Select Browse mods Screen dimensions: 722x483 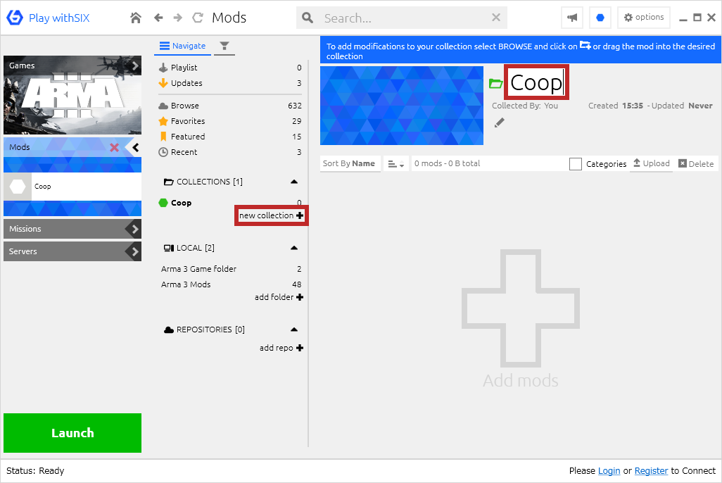(230, 106)
